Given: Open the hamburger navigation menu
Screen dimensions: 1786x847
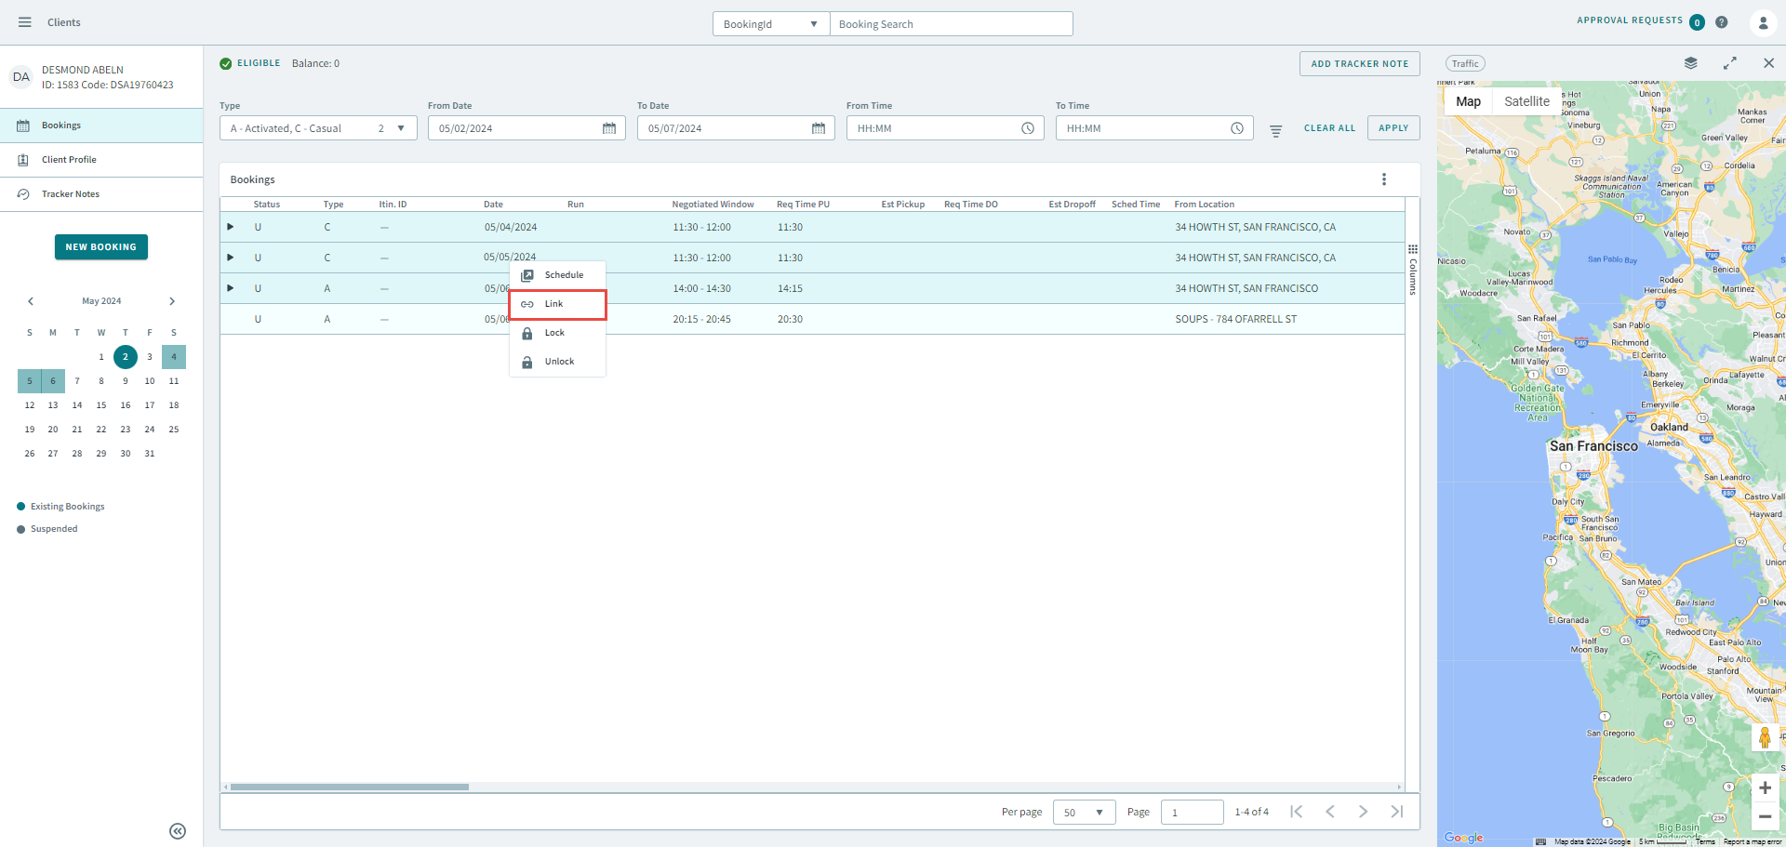Looking at the screenshot, I should coord(25,22).
